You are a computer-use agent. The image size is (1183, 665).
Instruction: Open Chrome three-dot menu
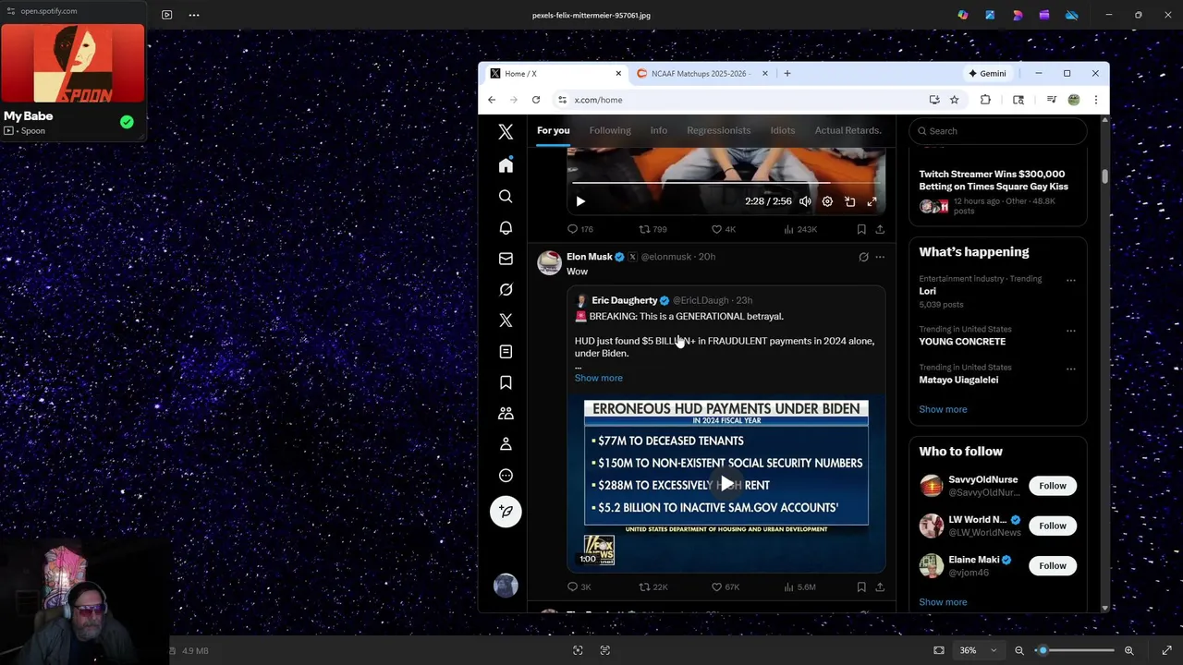pyautogui.click(x=1095, y=100)
